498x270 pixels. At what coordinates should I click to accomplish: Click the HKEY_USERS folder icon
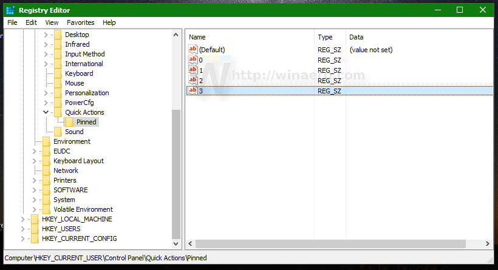pos(35,229)
